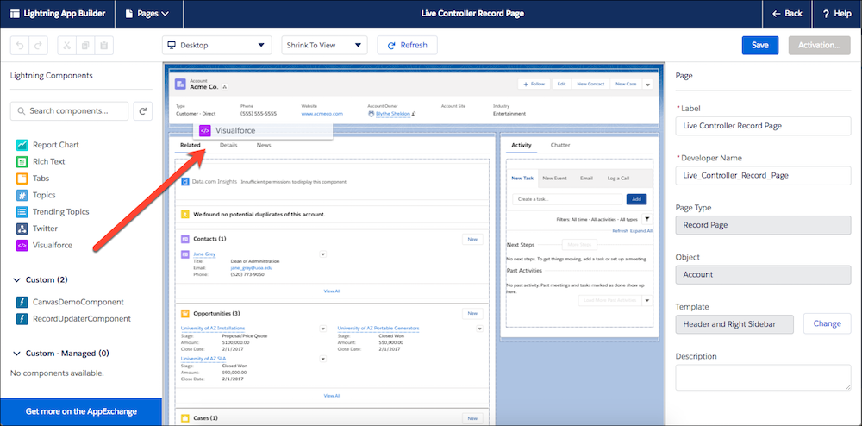Click the Back button

pos(787,14)
